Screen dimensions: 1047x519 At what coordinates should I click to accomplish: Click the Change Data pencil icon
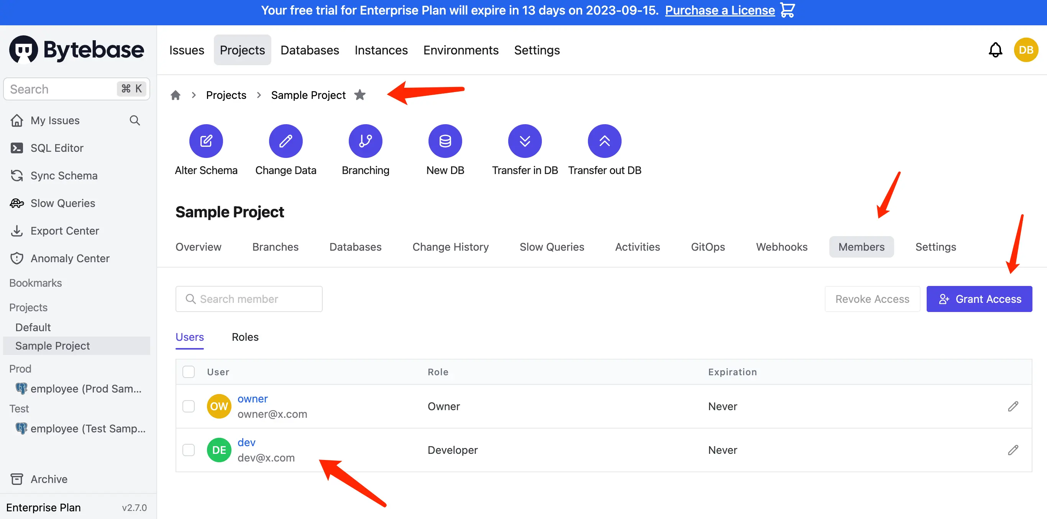[x=286, y=141]
